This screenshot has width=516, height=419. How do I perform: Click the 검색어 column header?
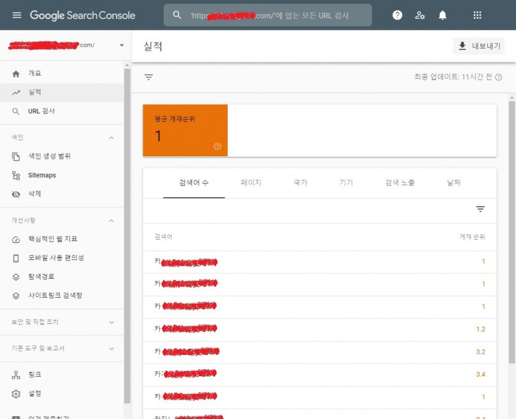click(x=163, y=236)
